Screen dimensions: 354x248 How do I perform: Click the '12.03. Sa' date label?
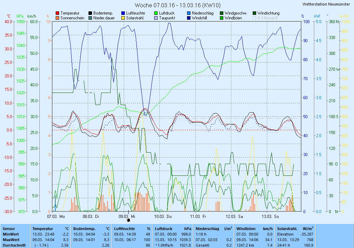pos(234,217)
